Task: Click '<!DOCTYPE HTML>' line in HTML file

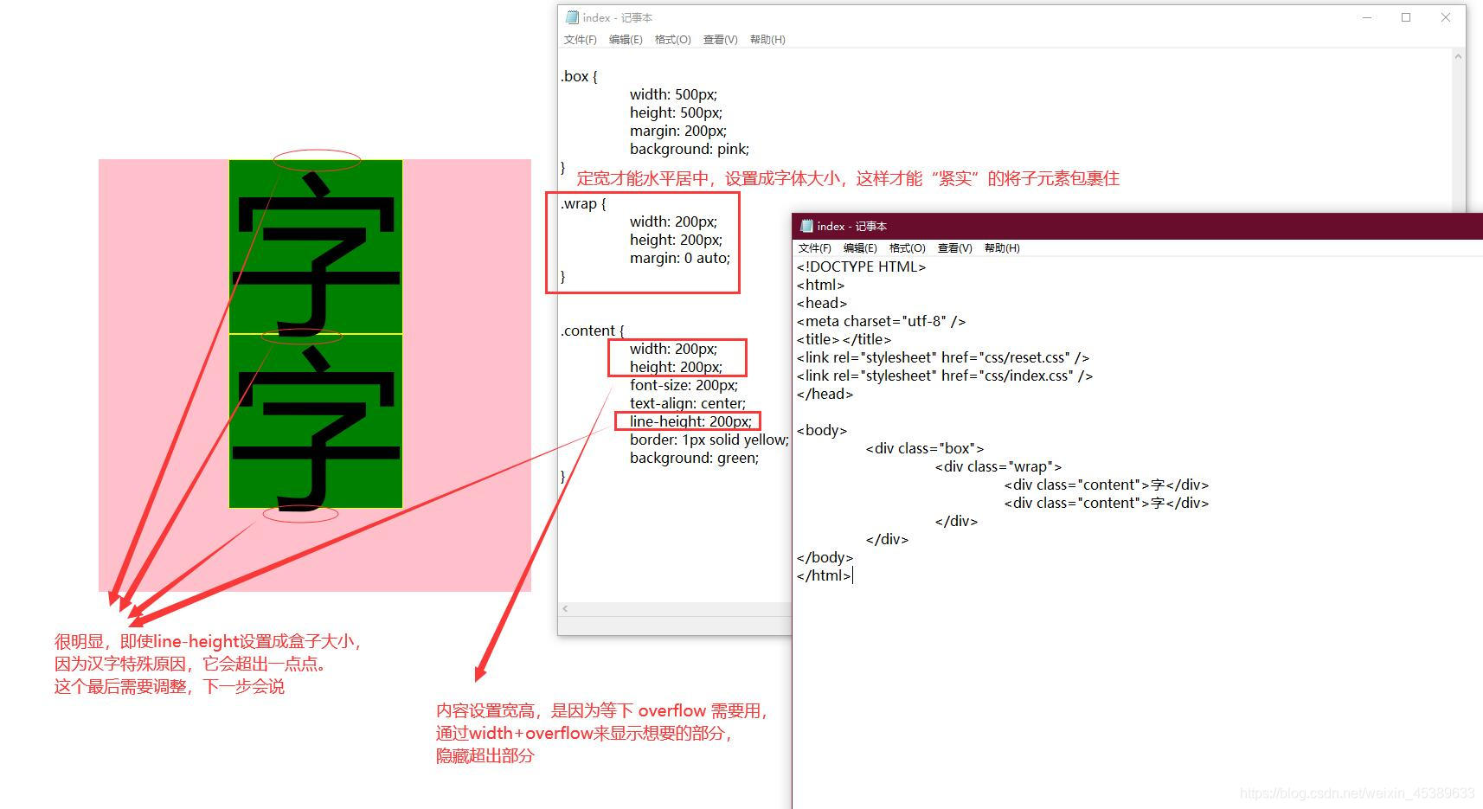Action: point(861,266)
